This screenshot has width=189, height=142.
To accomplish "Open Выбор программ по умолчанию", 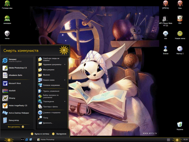I will click(52, 96).
